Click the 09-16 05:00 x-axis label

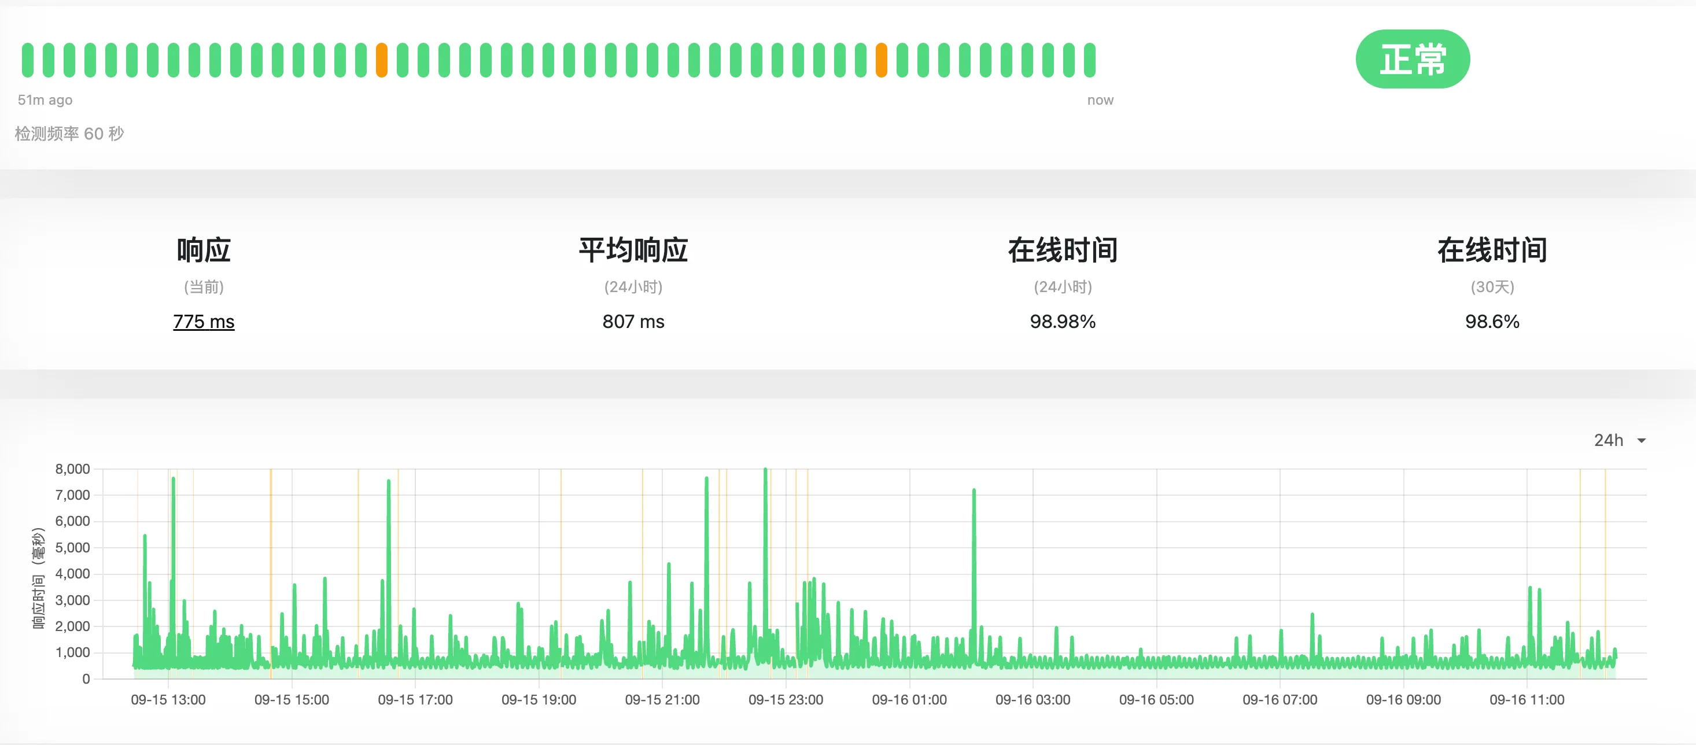[x=1156, y=699]
